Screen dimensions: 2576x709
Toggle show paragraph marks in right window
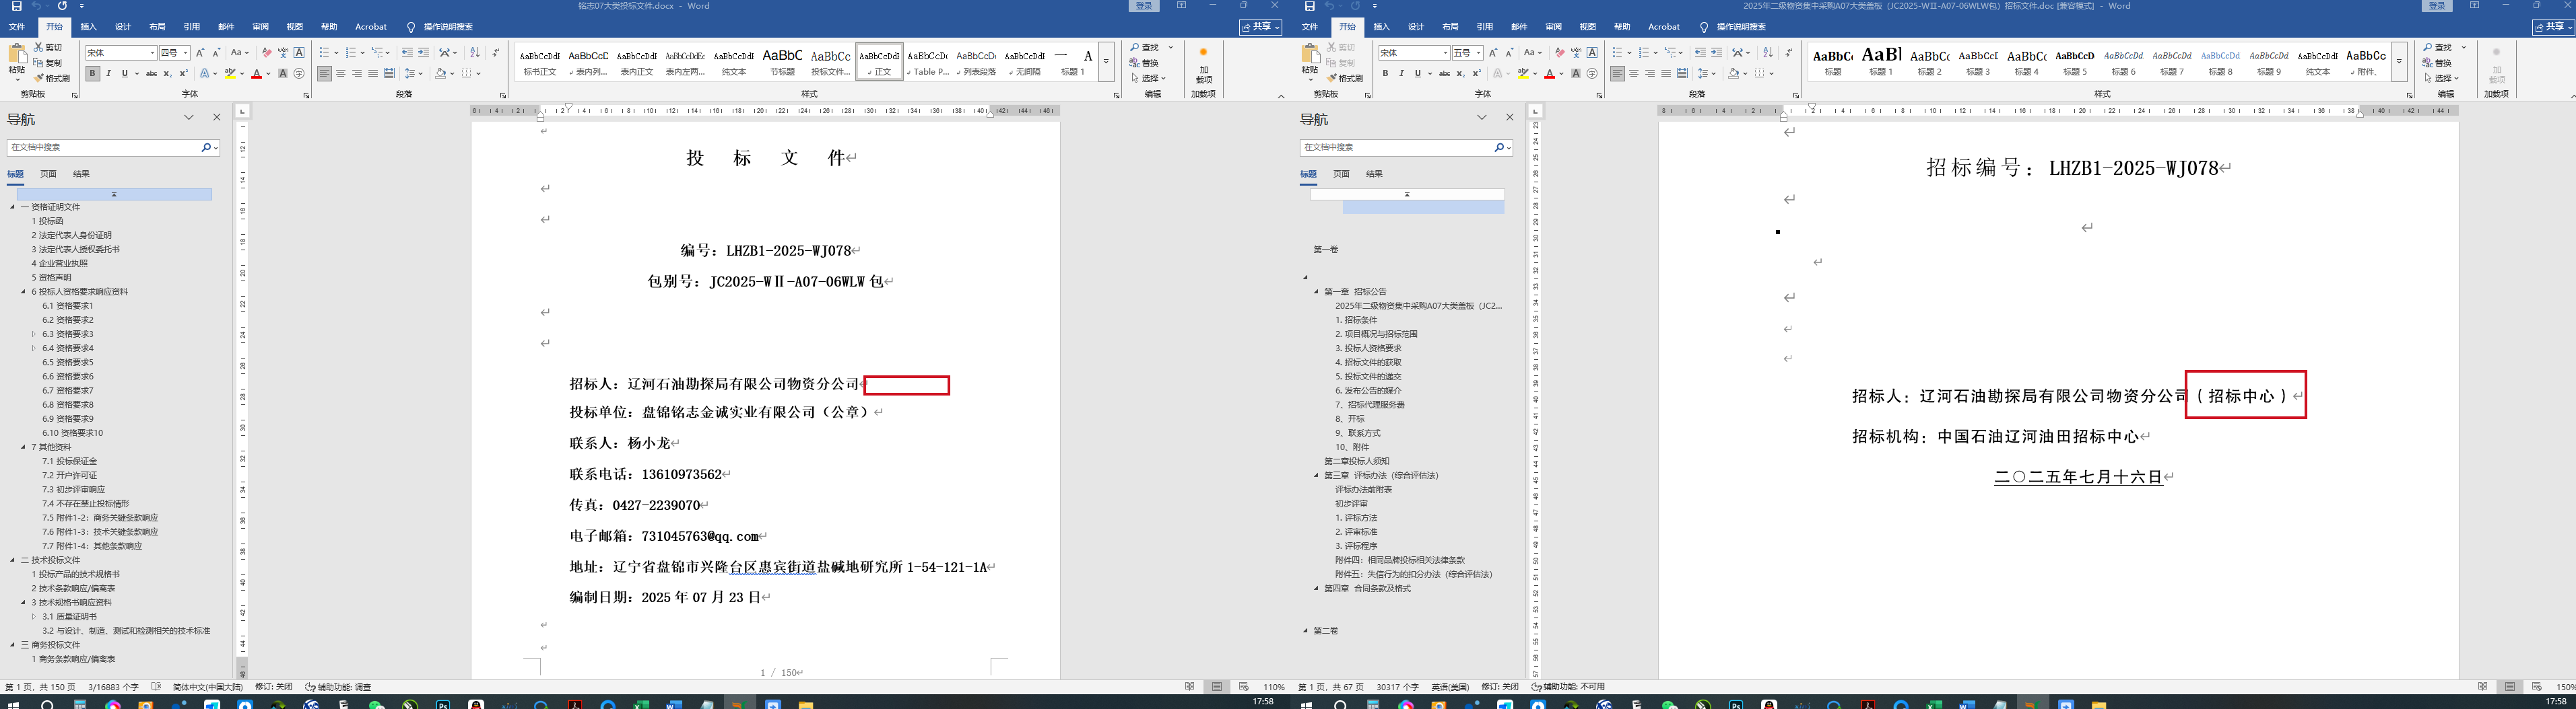point(1788,53)
